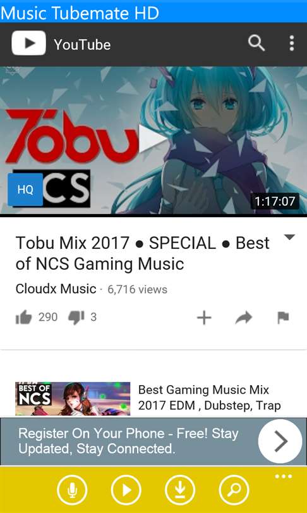Tap the play button in yellow bar
307x513 pixels.
pos(126,490)
